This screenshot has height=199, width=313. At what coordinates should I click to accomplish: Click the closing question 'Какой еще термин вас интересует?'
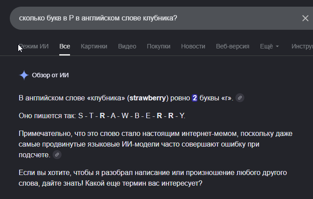(x=144, y=183)
